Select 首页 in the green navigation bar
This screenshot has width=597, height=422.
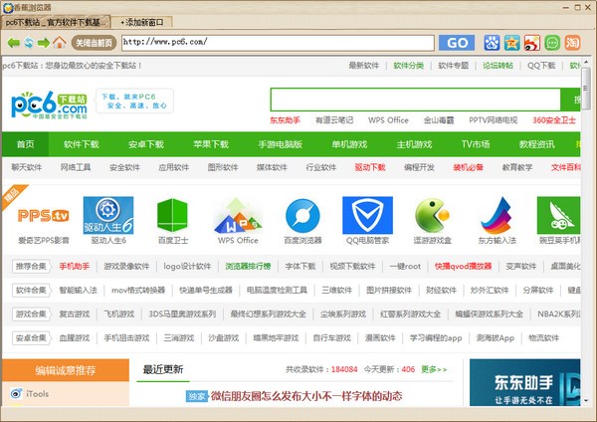(x=26, y=144)
